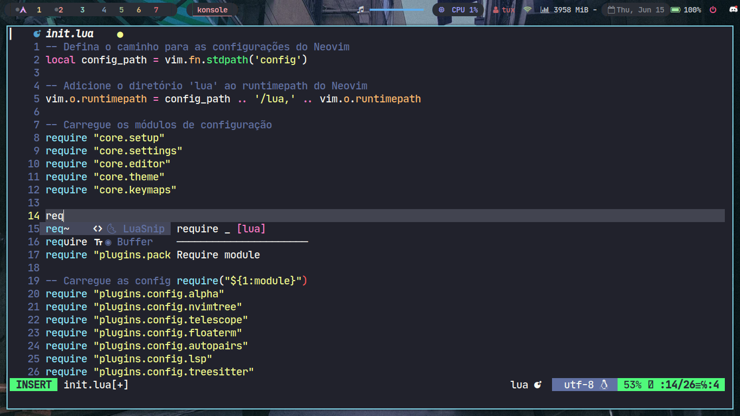Switch to workspace 1

point(39,10)
